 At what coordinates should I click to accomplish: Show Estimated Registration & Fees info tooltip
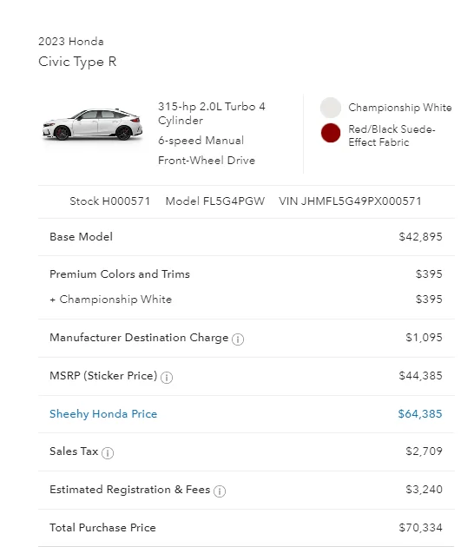[220, 491]
